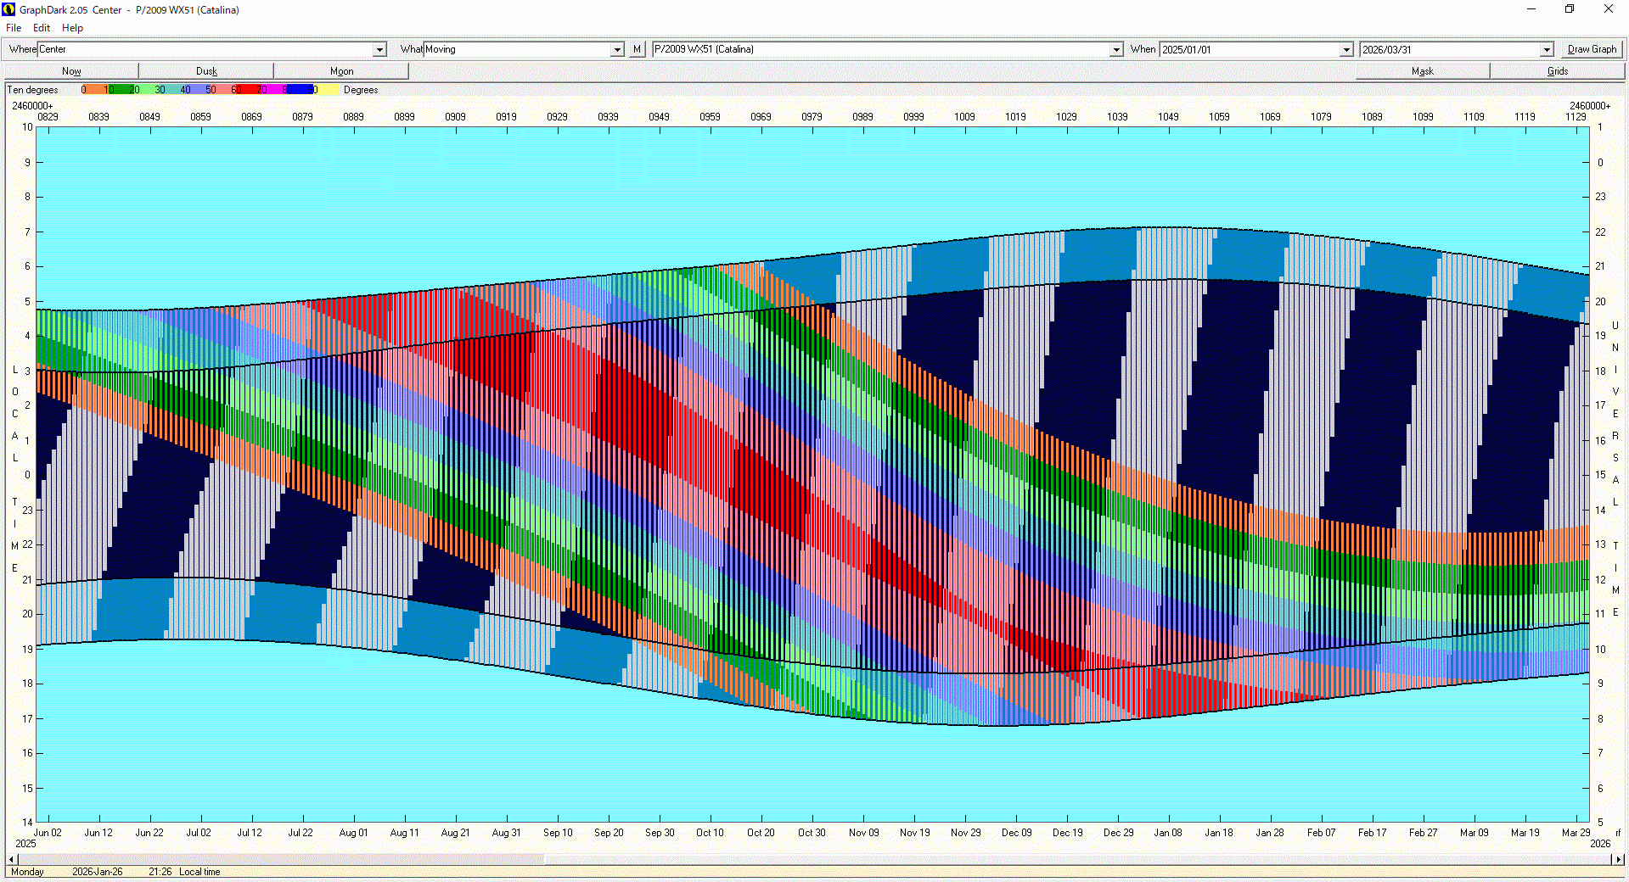1629x882 pixels.
Task: Open the File menu
Action: click(x=14, y=28)
